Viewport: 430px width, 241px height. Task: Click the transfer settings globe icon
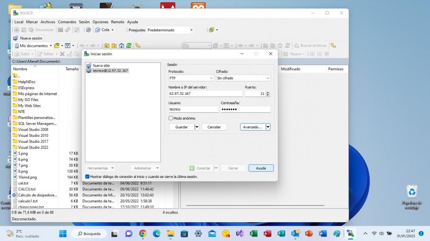tap(211, 30)
